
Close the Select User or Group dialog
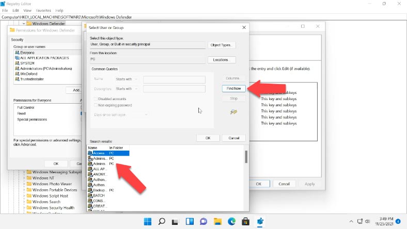(x=244, y=27)
